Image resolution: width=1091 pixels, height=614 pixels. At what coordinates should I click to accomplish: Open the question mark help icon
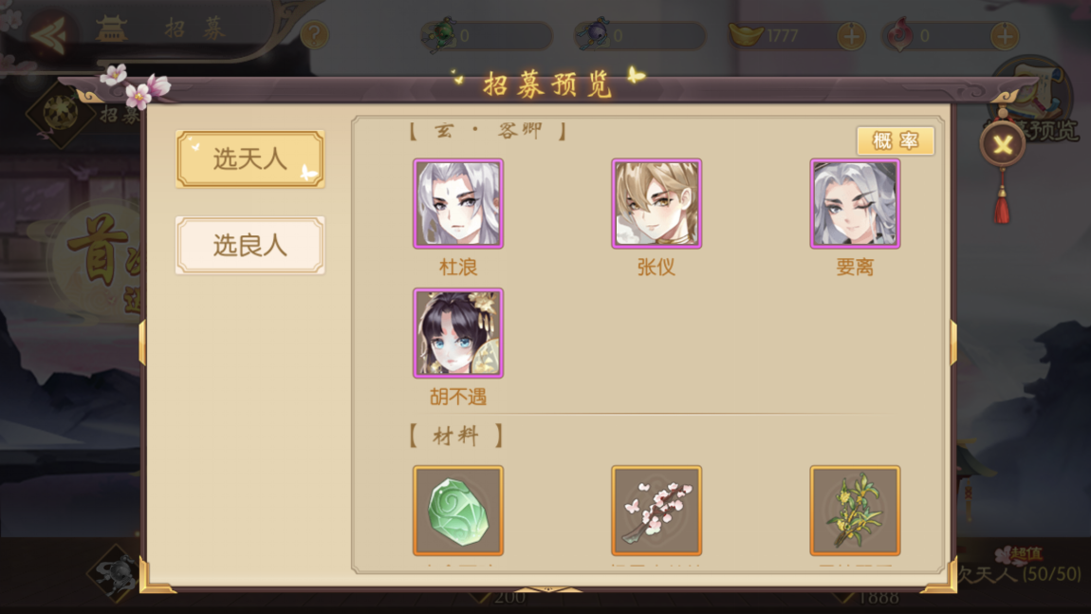(x=315, y=34)
